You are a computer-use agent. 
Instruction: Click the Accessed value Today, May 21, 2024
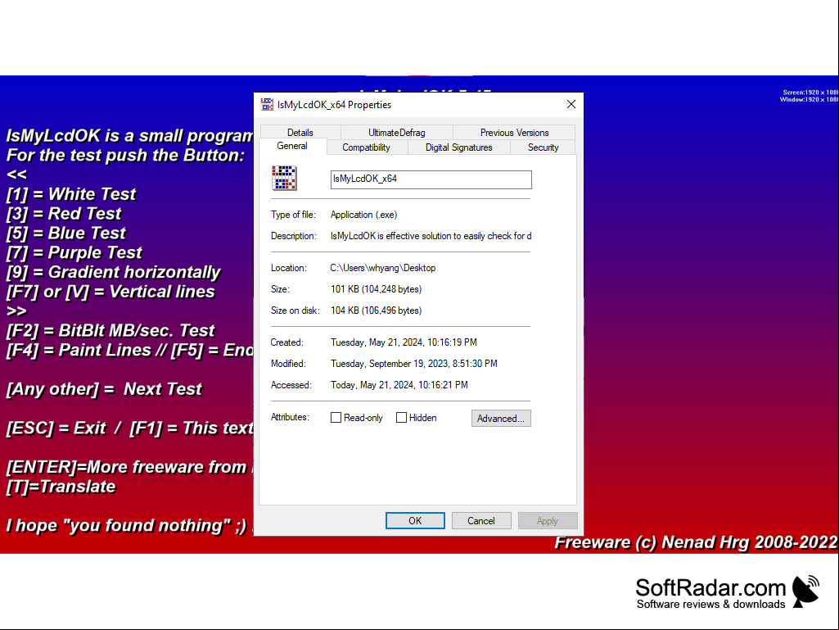coord(399,385)
